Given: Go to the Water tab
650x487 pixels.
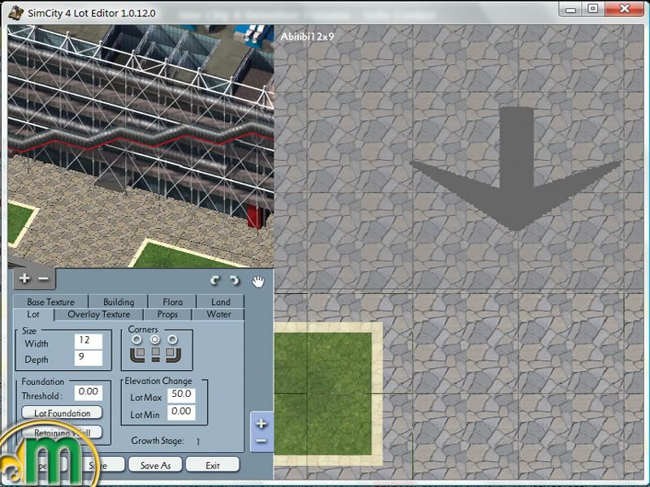Looking at the screenshot, I should [219, 314].
